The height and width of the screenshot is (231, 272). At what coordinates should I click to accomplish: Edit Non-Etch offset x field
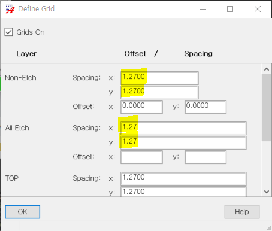point(141,107)
